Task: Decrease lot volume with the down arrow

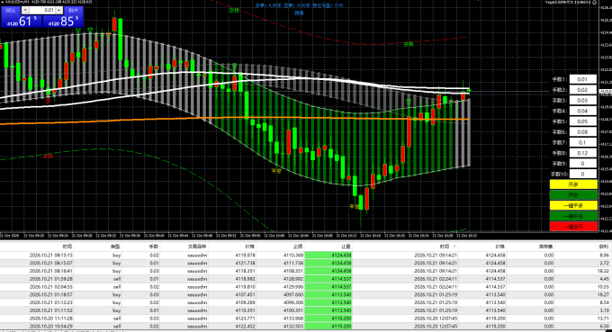Action: pyautogui.click(x=25, y=10)
